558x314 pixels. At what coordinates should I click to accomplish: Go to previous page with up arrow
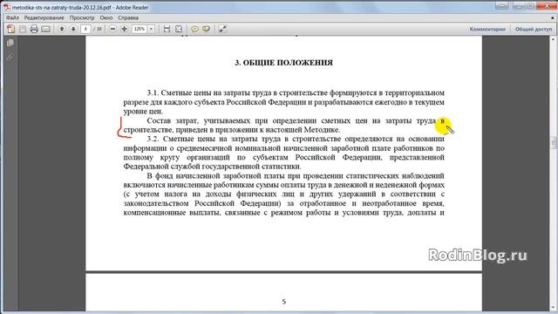click(62, 29)
